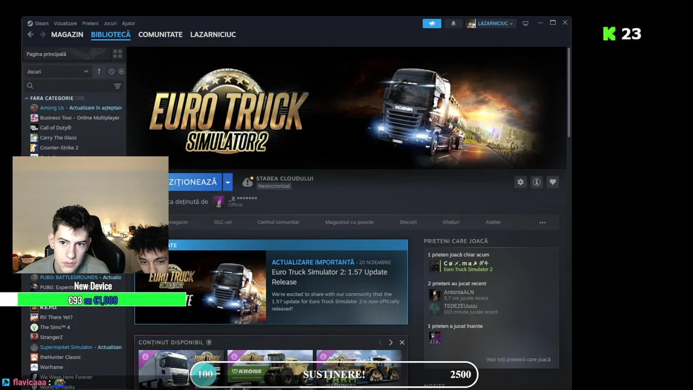The height and width of the screenshot is (390, 693).
Task: Open the COMUNITATE tab
Action: coord(160,35)
